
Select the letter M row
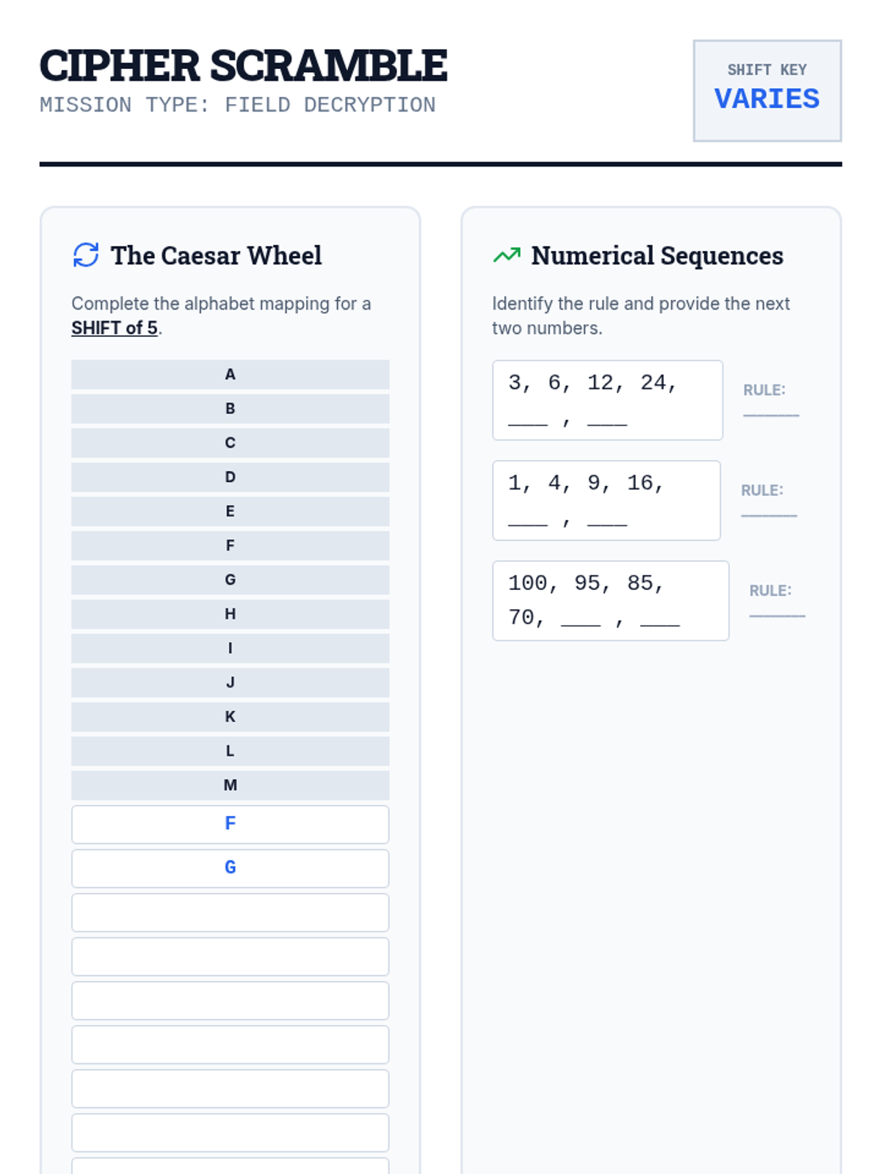[x=230, y=785]
